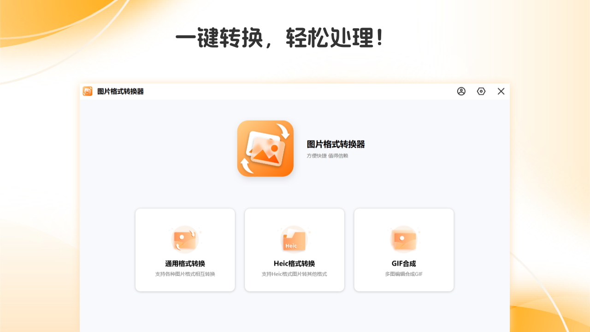Image resolution: width=590 pixels, height=332 pixels.
Task: Select the Heic folder icon
Action: (295, 237)
